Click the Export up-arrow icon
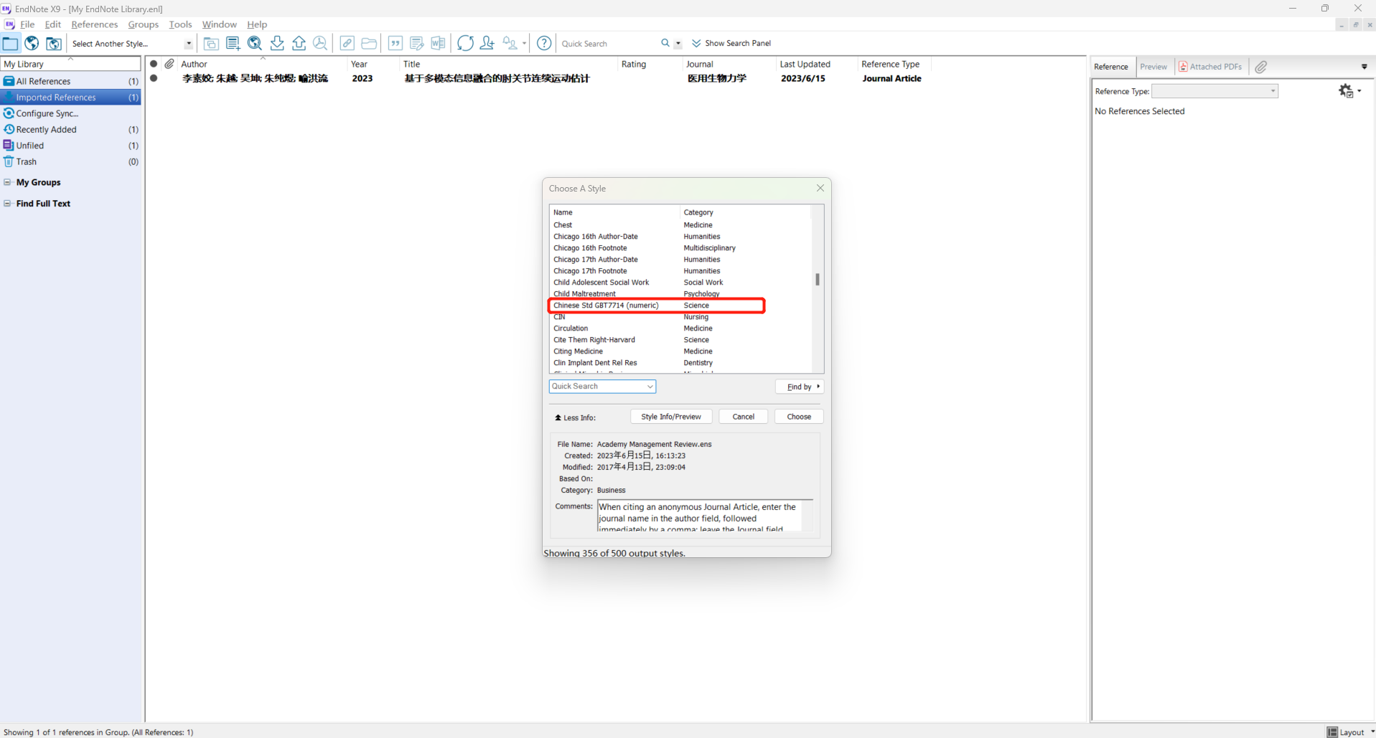The image size is (1376, 738). click(299, 43)
